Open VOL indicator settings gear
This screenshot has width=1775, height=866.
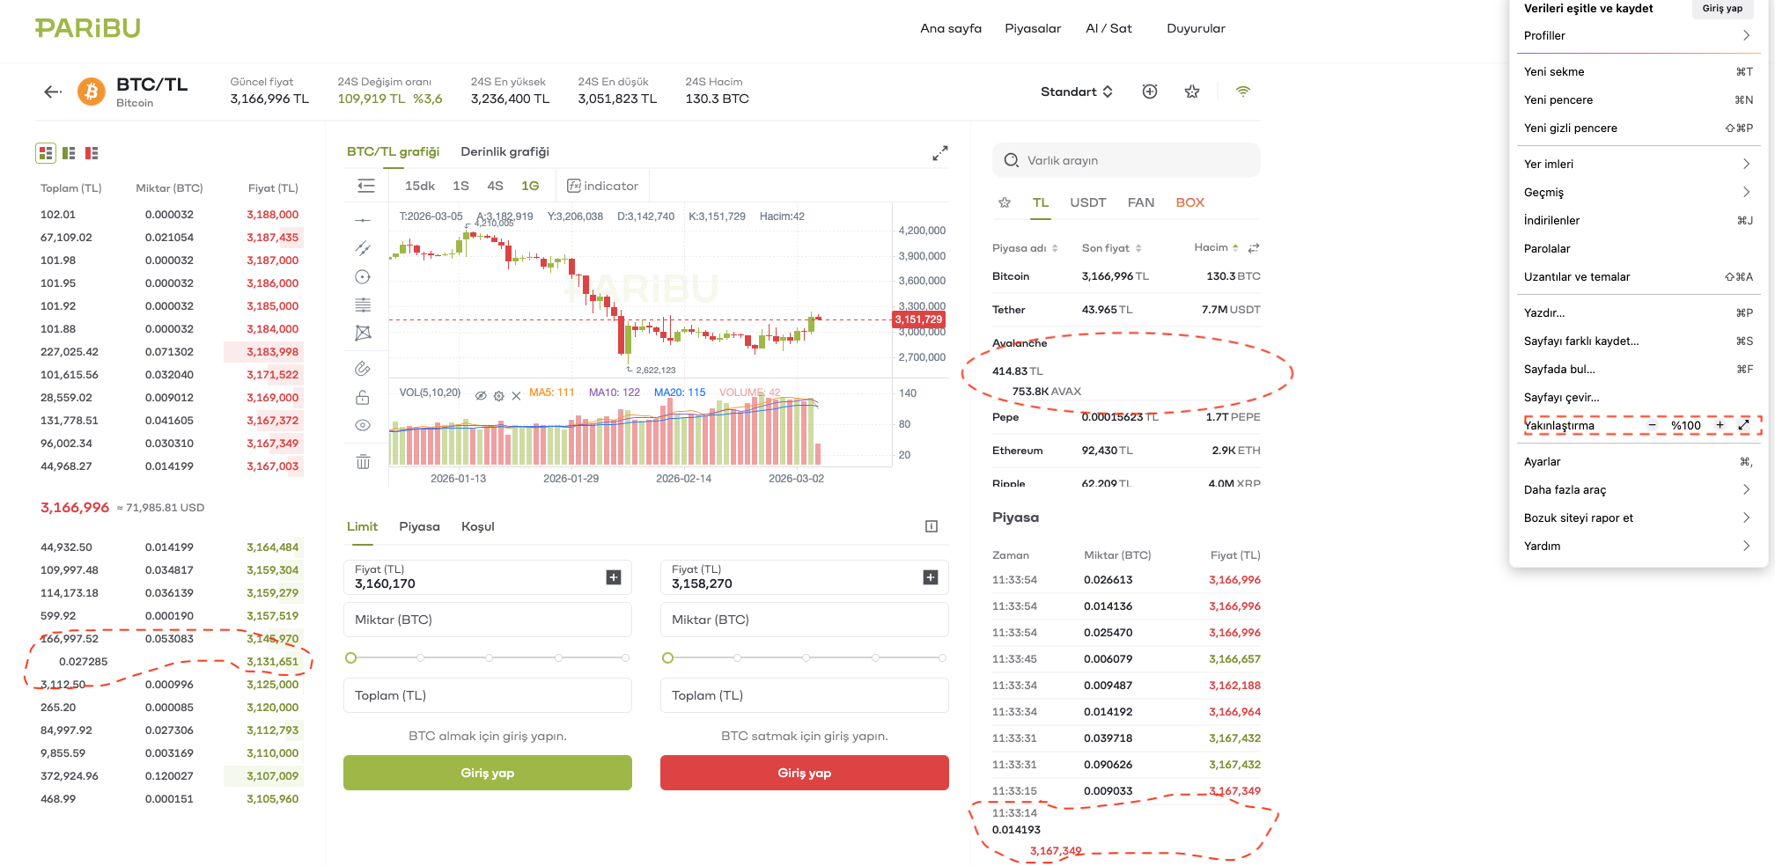point(499,396)
